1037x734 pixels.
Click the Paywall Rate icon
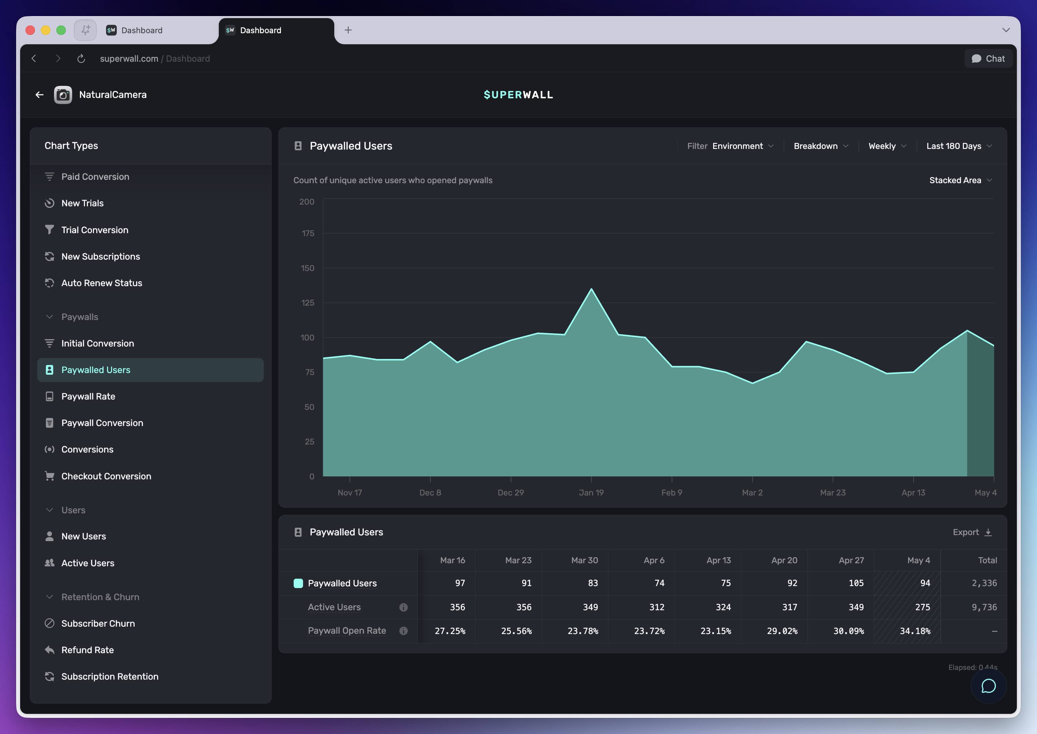click(x=49, y=397)
